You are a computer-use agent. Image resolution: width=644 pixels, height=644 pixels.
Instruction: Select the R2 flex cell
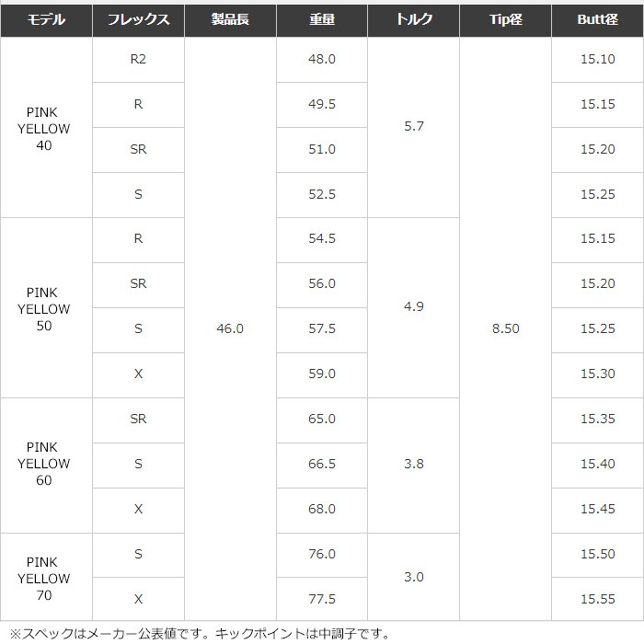coord(138,59)
